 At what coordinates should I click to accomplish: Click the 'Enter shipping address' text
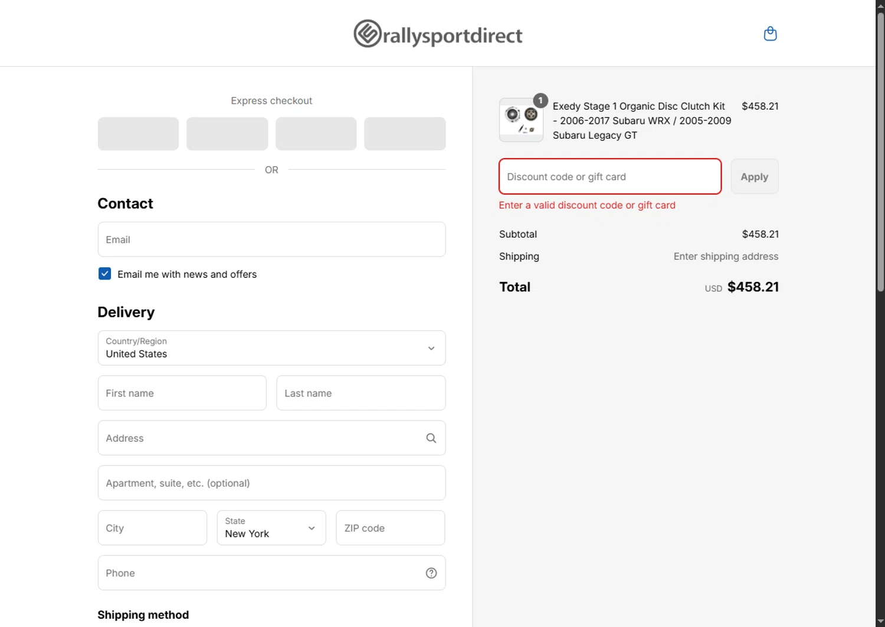[x=726, y=257]
